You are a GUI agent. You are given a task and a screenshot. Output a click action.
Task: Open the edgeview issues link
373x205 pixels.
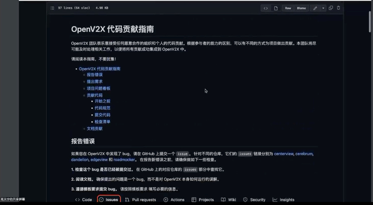click(99, 160)
